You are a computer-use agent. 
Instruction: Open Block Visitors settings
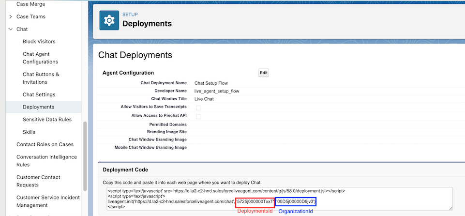[x=39, y=42]
